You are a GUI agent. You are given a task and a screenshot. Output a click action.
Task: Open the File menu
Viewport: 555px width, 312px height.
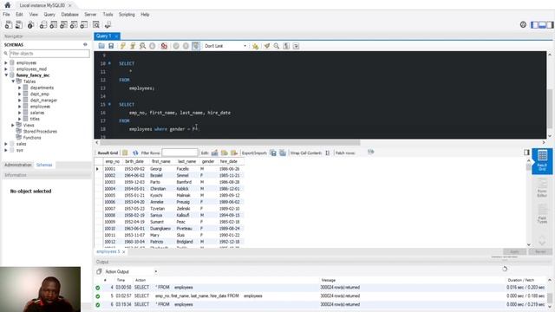(x=6, y=15)
